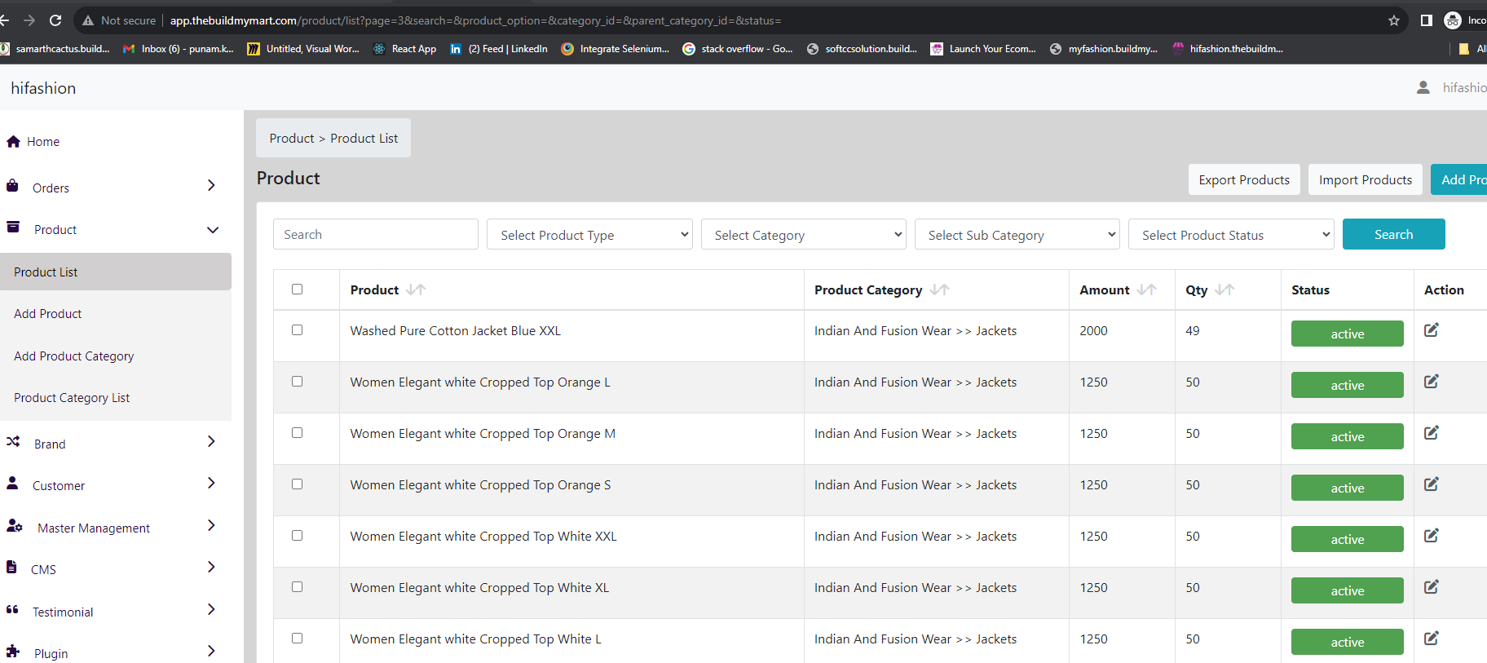Screen dimensions: 1487x663
Task: Go forward with browser forward arrow
Action: pos(29,20)
